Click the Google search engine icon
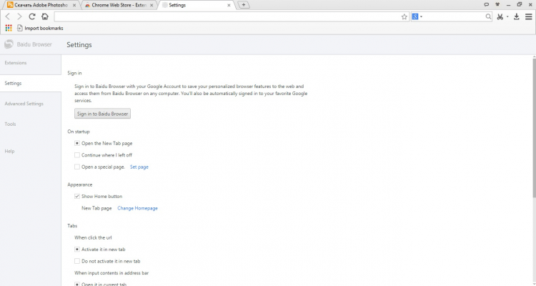This screenshot has height=286, width=536. pos(415,16)
